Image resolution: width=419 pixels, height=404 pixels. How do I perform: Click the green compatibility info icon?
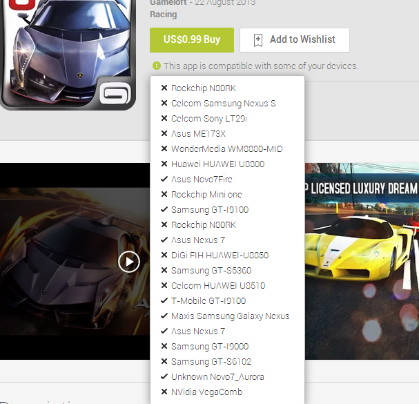click(157, 66)
